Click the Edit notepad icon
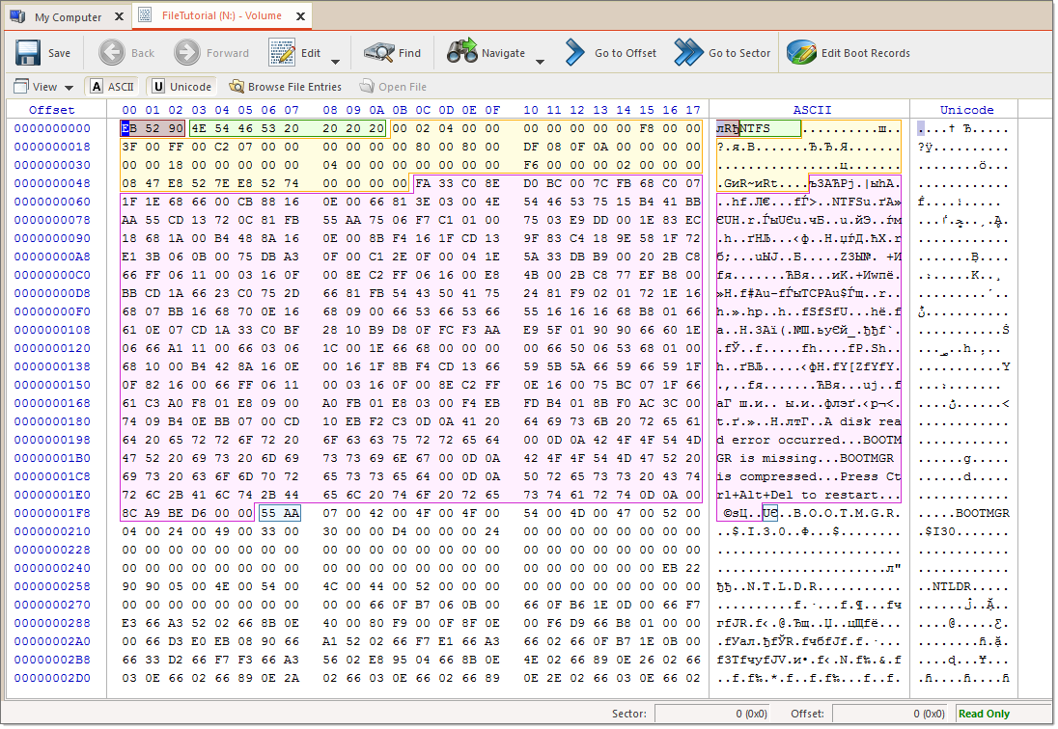This screenshot has width=1058, height=729. 282,53
